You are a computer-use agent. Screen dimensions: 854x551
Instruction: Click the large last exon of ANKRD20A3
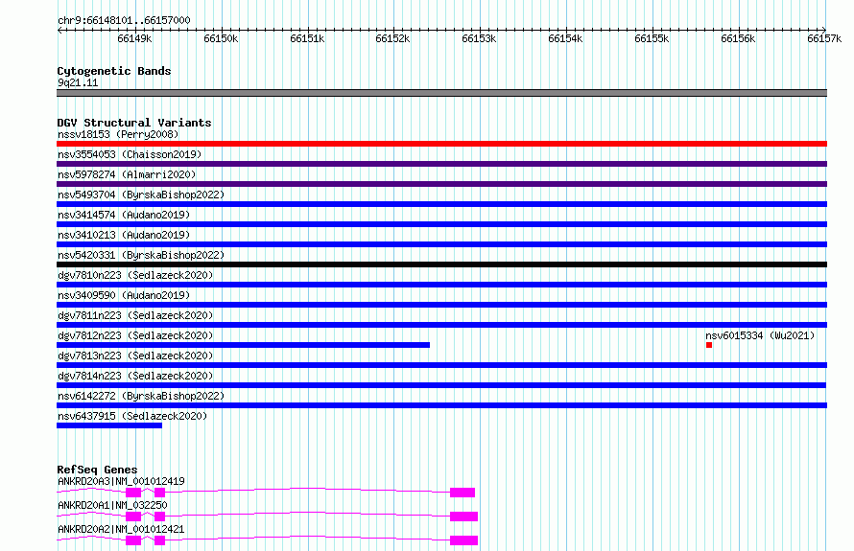point(463,493)
